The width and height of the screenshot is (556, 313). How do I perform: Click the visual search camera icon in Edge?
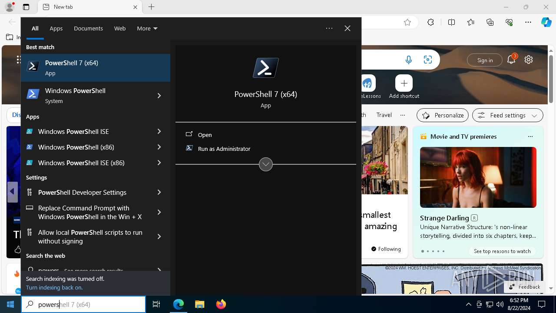point(428,60)
